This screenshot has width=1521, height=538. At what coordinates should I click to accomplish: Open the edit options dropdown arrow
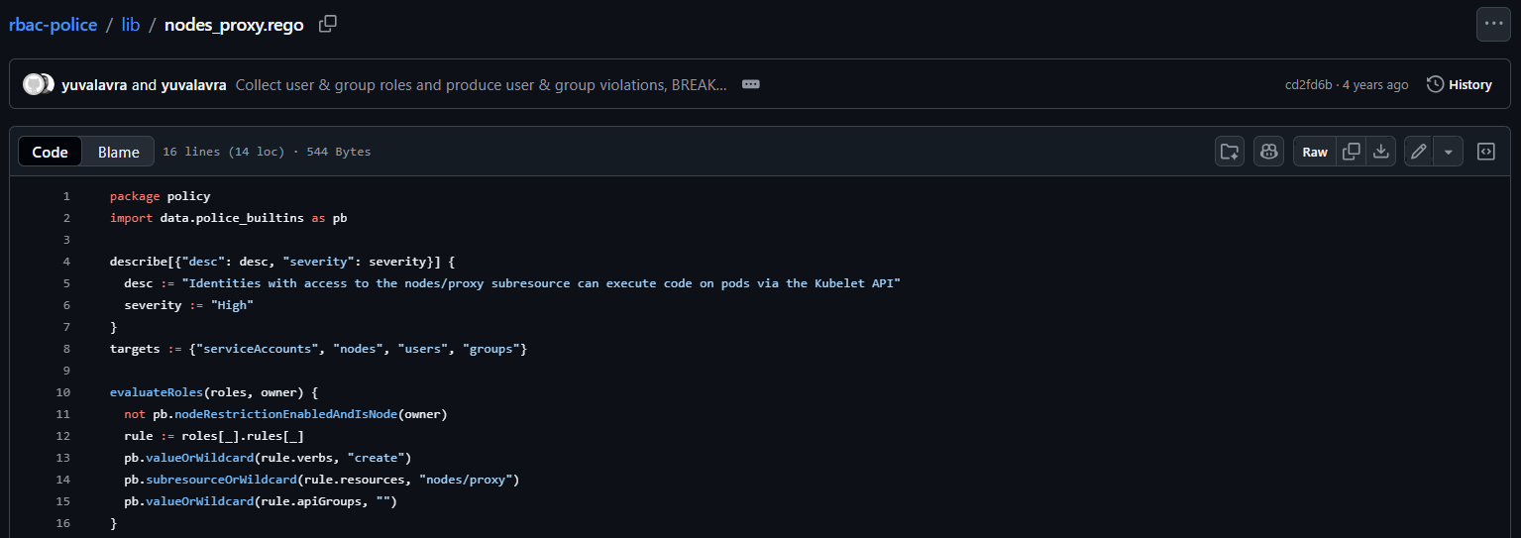(1448, 152)
